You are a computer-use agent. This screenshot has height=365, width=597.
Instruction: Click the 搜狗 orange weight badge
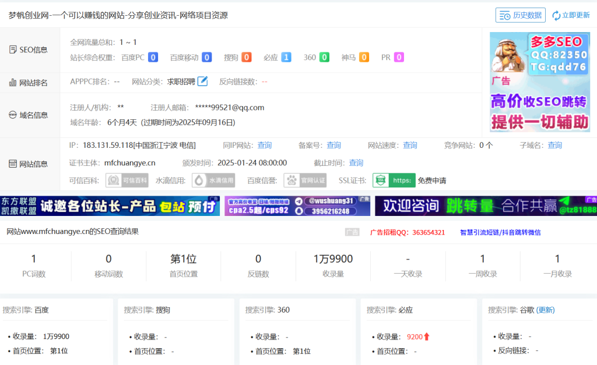pos(247,58)
